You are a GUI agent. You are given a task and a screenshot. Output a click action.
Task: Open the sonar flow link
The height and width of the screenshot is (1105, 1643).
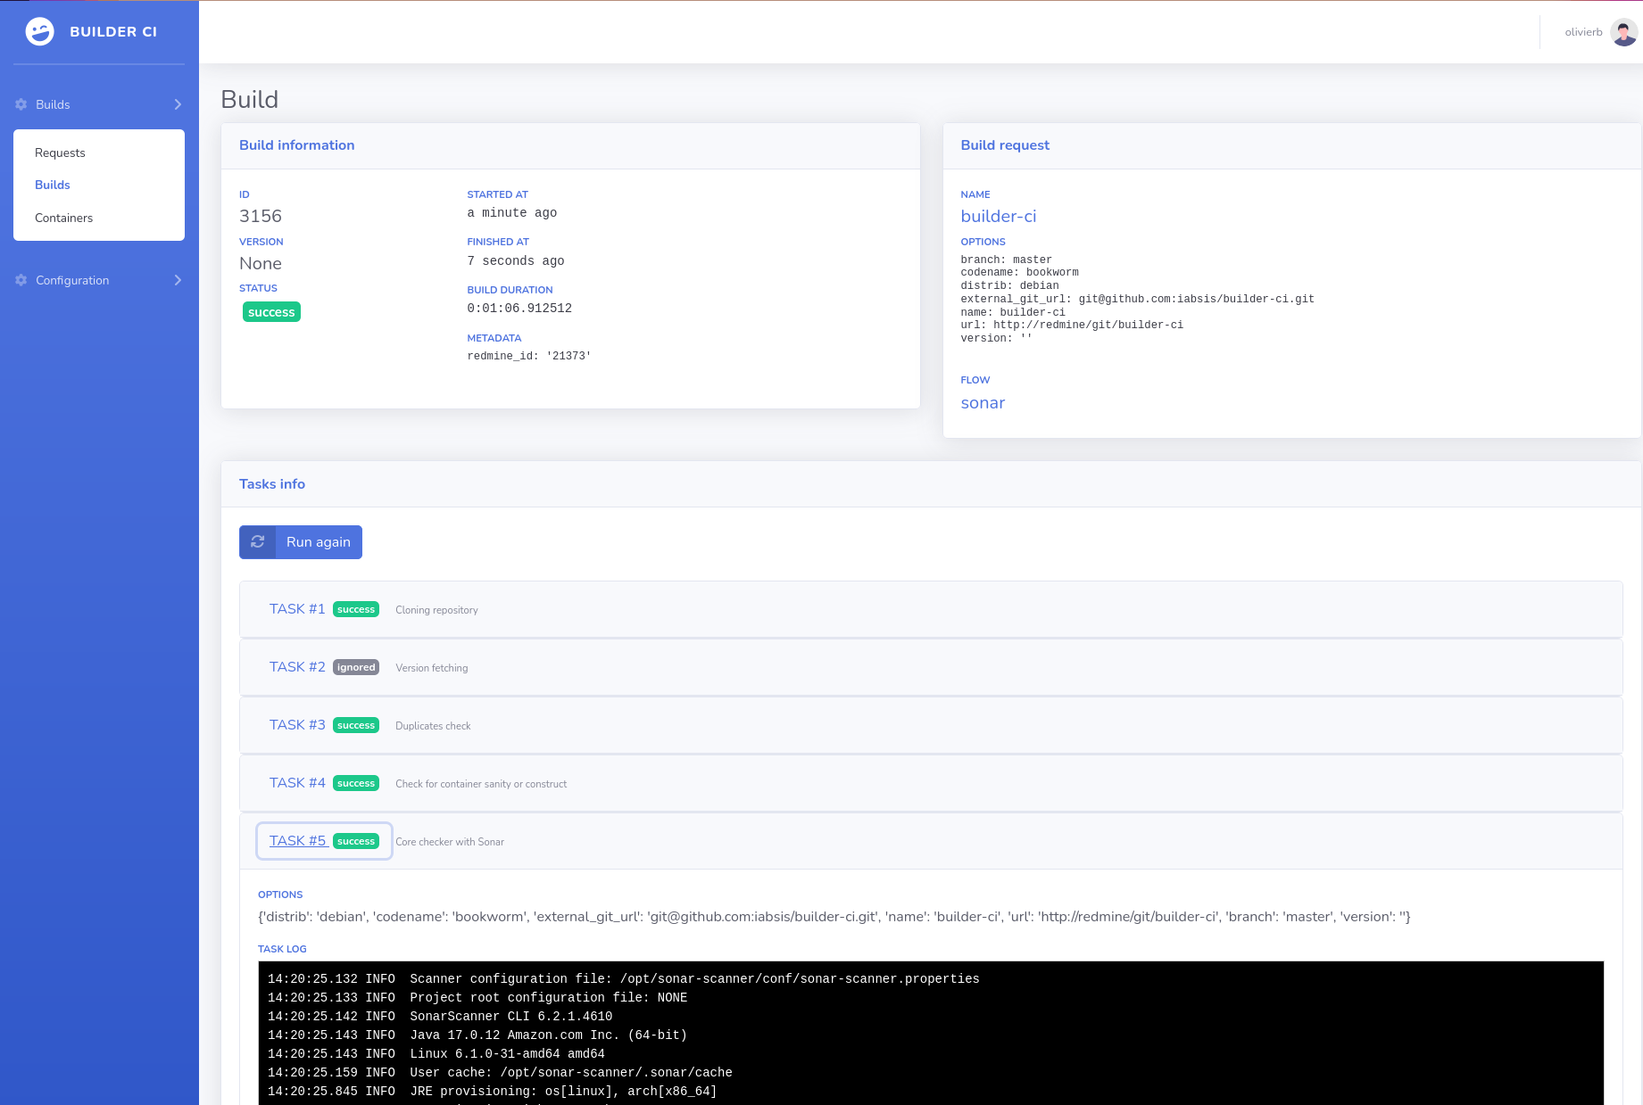pos(983,403)
